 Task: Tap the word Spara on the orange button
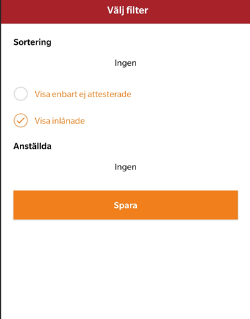point(125,205)
